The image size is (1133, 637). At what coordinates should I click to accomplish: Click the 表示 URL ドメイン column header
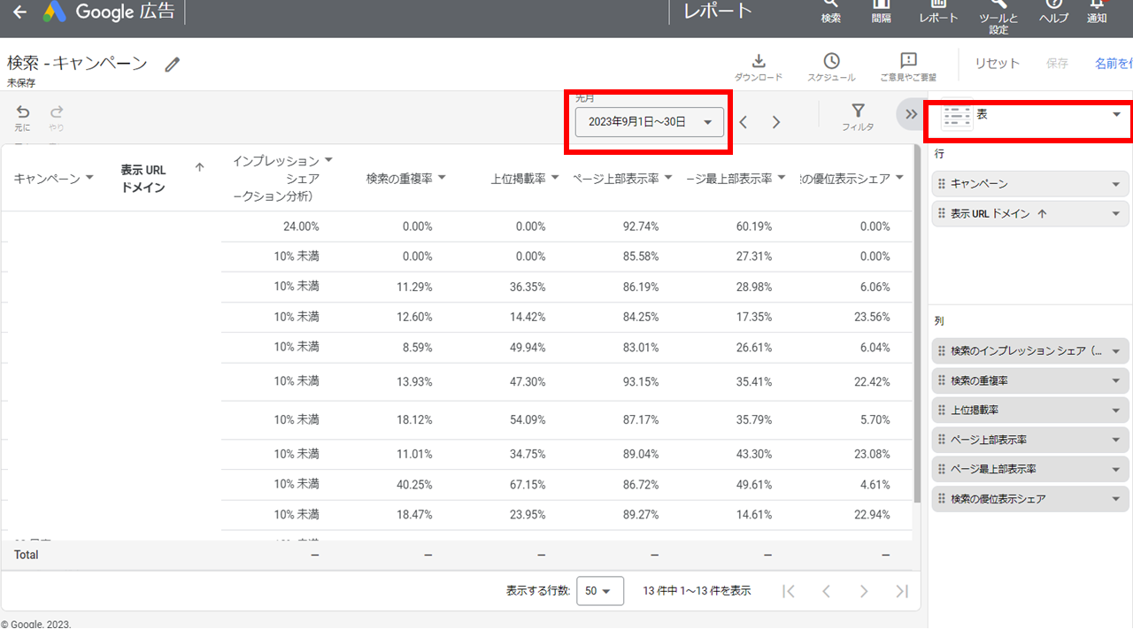click(143, 179)
